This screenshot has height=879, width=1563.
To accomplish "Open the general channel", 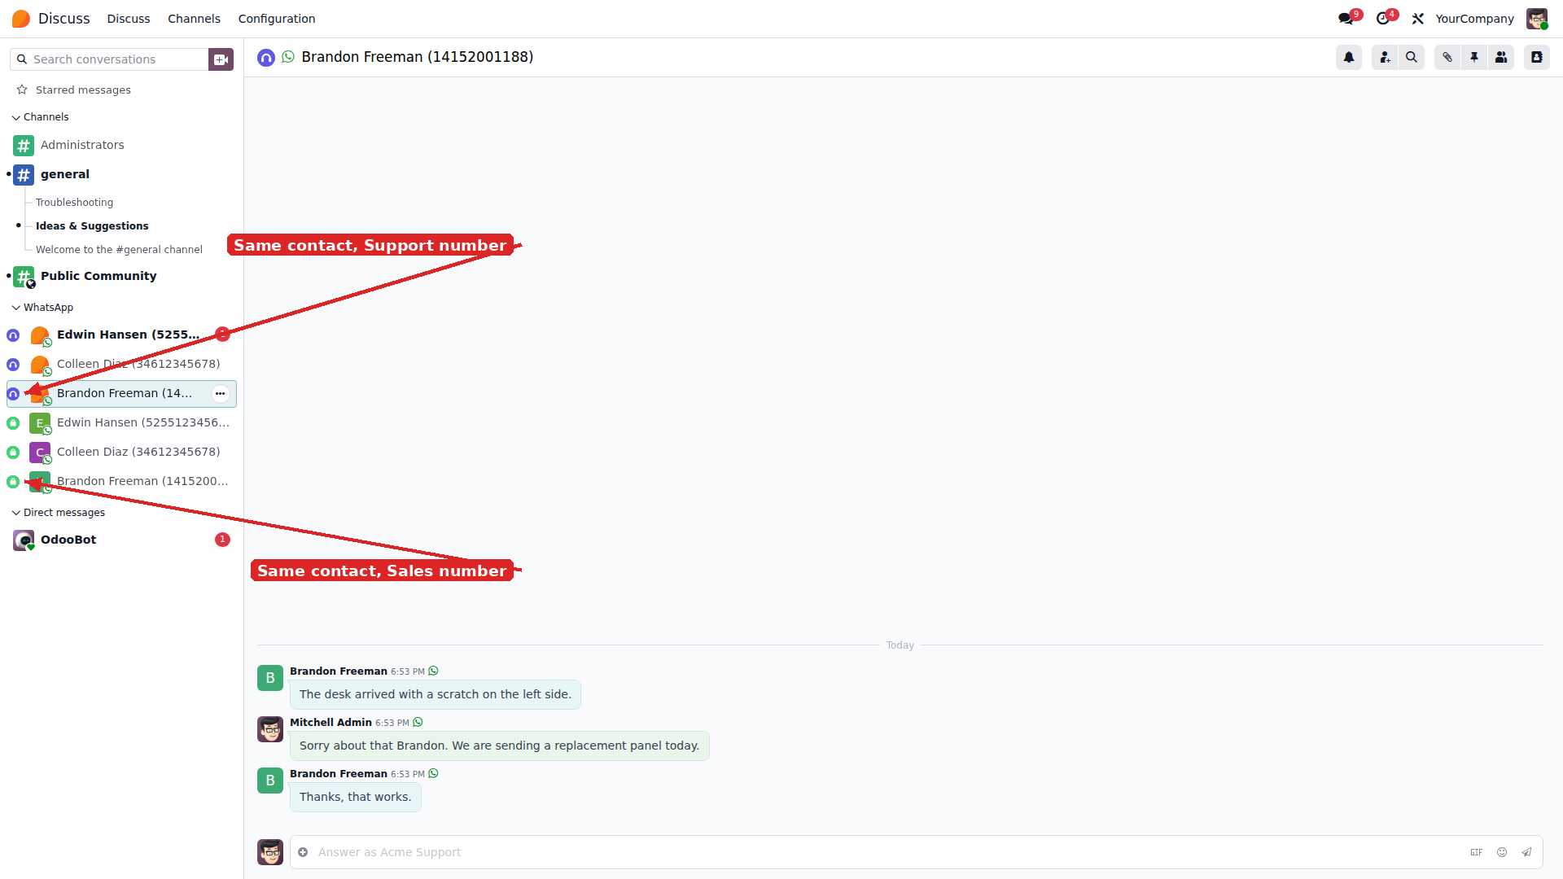I will click(x=122, y=175).
